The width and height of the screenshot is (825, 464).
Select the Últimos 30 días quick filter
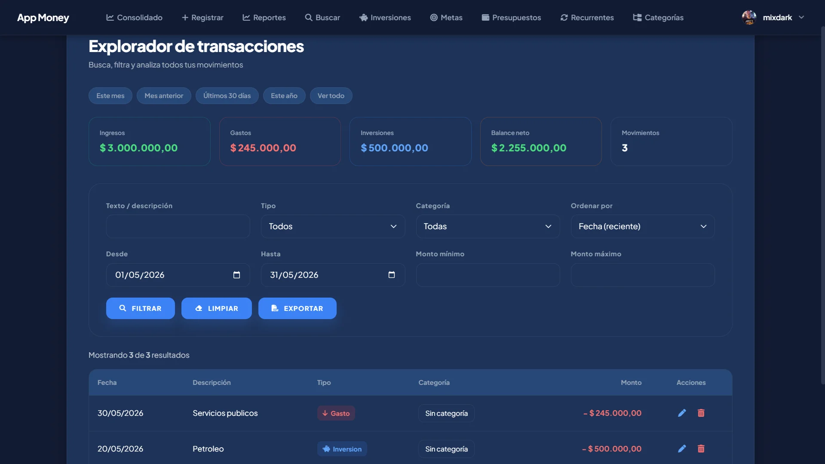[x=227, y=95]
